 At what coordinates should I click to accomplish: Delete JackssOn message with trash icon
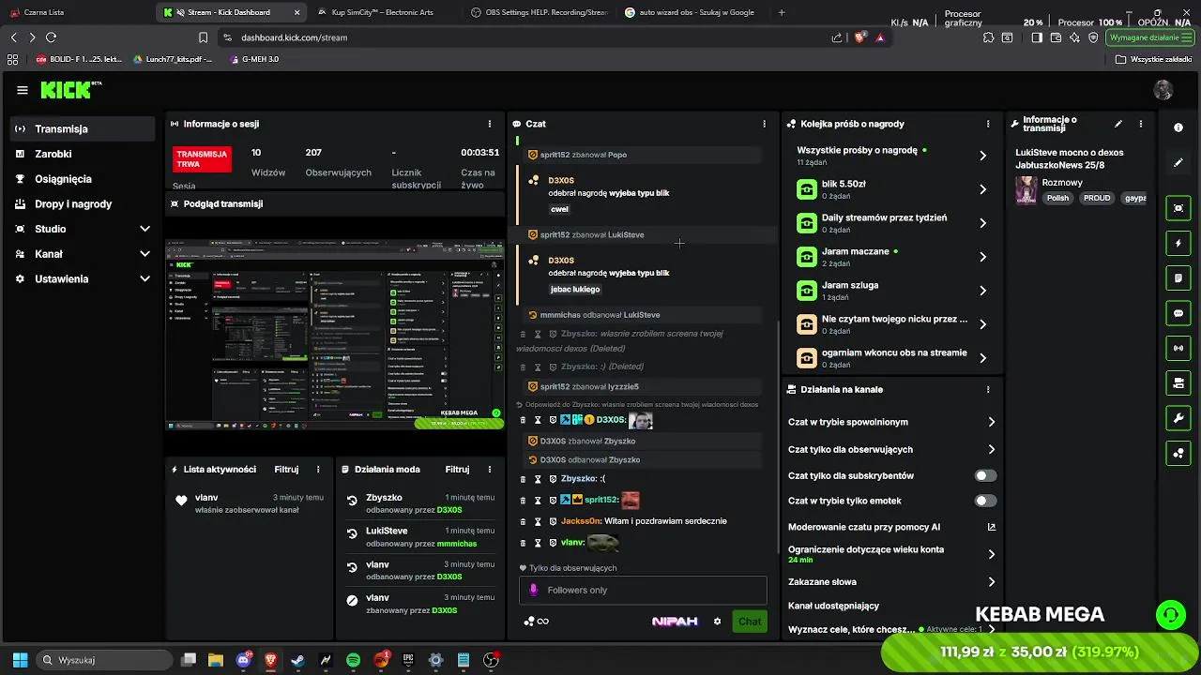pyautogui.click(x=524, y=521)
